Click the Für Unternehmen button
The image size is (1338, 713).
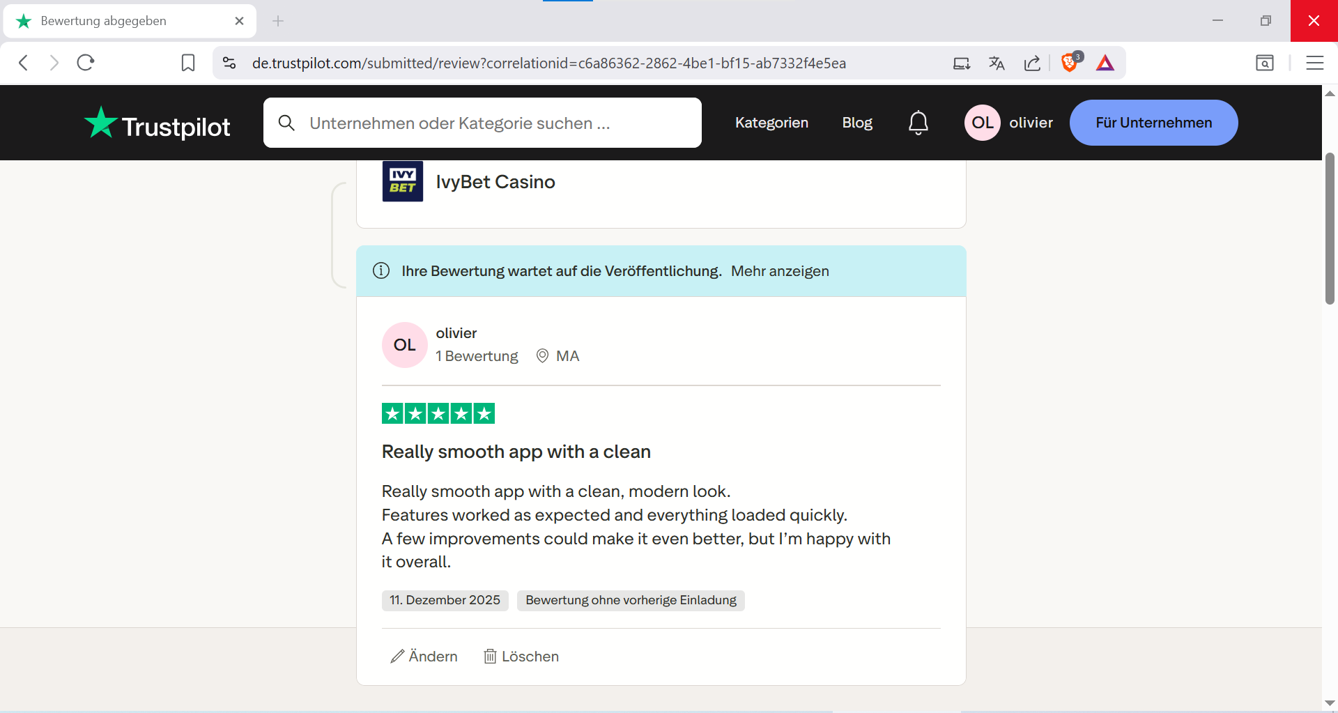click(x=1153, y=123)
